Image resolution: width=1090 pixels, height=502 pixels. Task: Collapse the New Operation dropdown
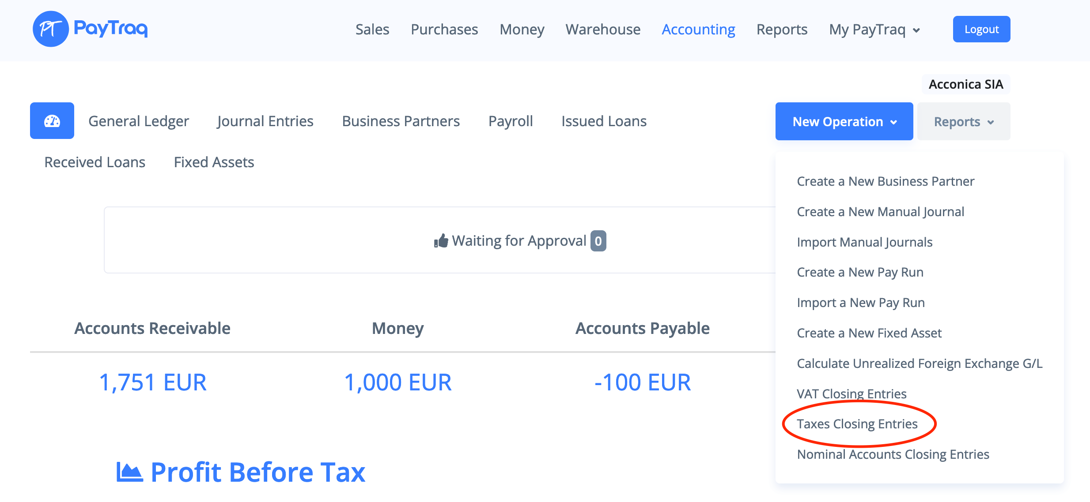(844, 121)
